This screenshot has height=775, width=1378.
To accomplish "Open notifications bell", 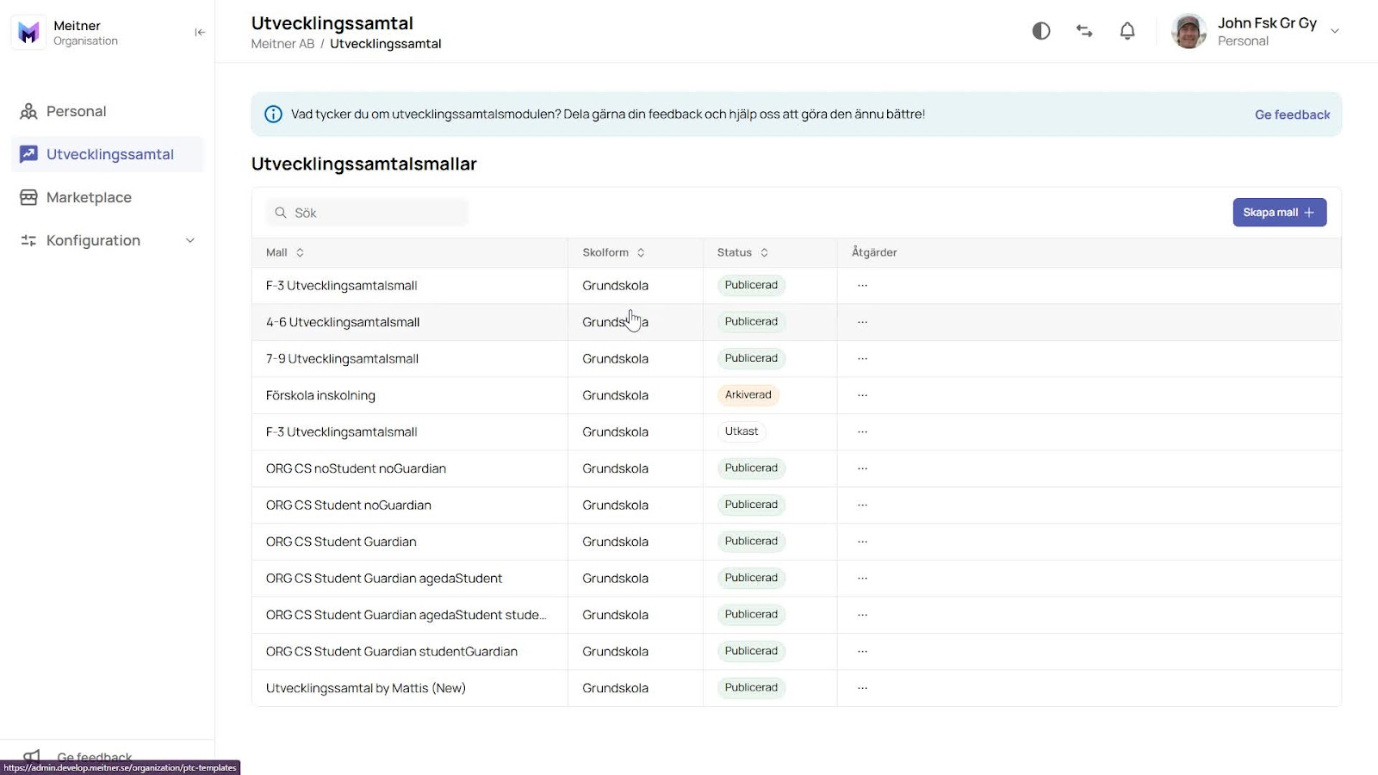I will pos(1127,31).
